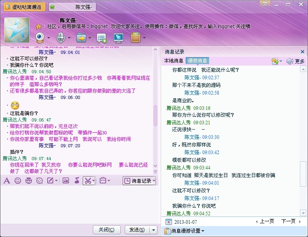Open file transfer folder icon
308x237 pixels.
point(81,37)
